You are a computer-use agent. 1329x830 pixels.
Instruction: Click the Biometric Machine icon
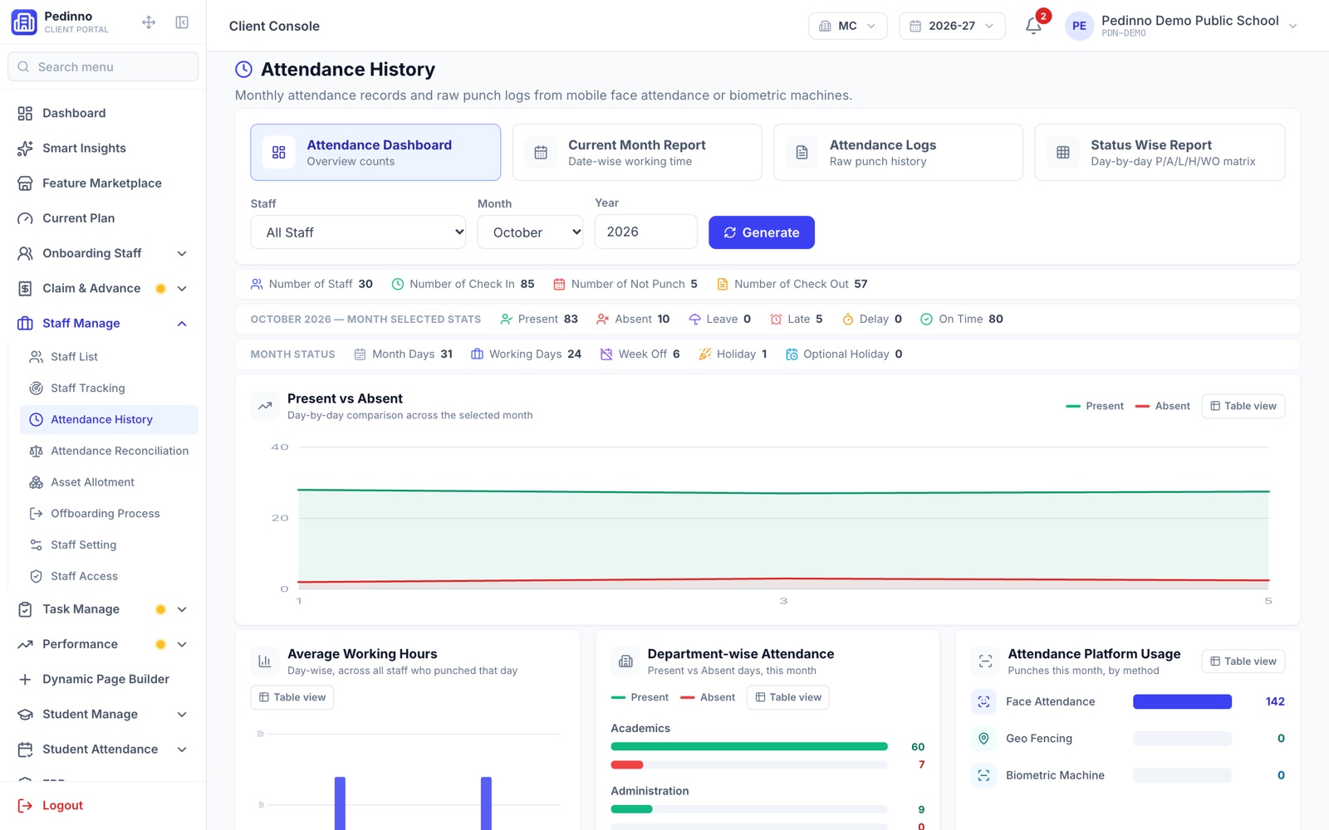click(x=983, y=775)
